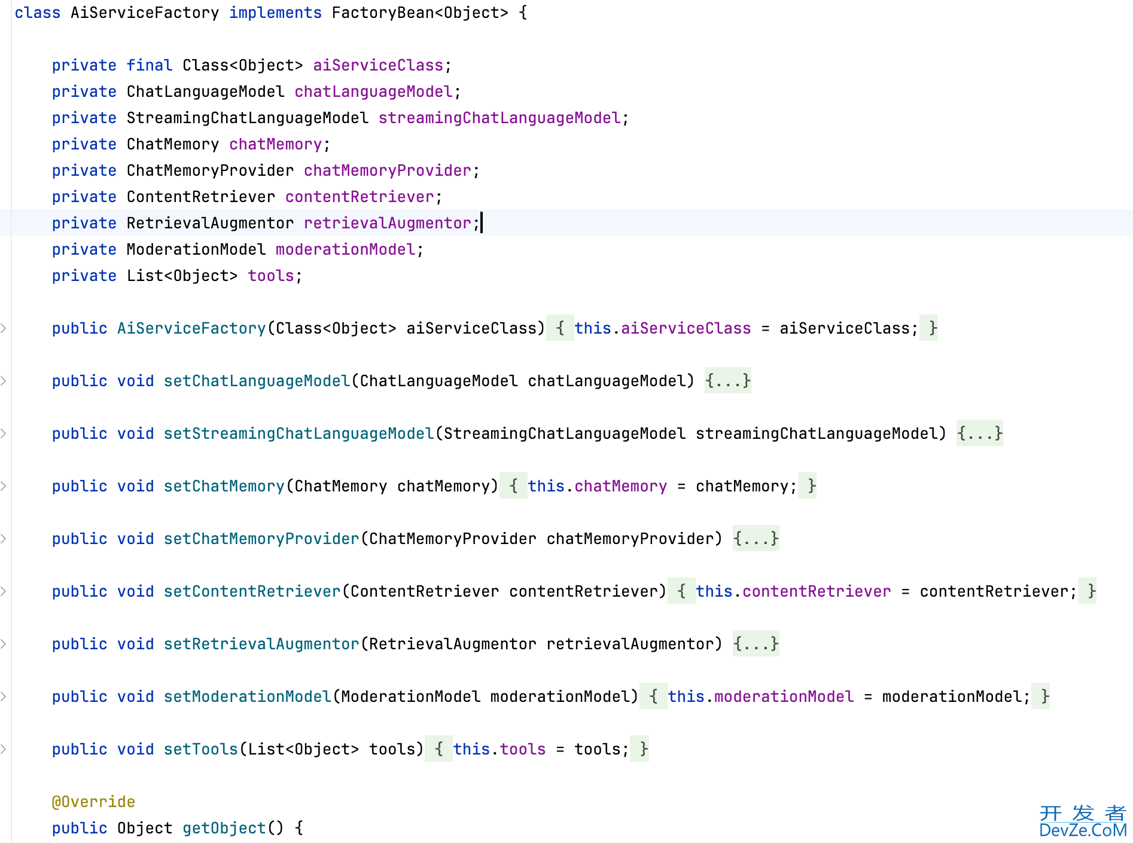Click the chatMemoryProvider field name

[x=388, y=170]
